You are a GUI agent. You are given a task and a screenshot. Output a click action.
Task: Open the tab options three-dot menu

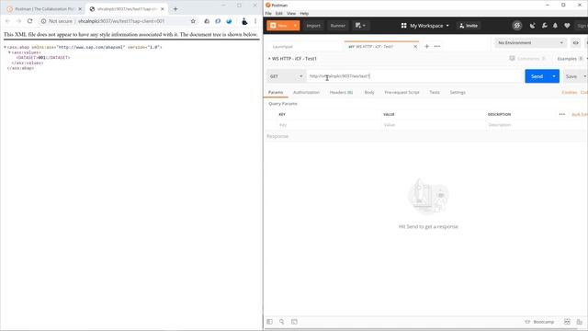click(x=437, y=47)
